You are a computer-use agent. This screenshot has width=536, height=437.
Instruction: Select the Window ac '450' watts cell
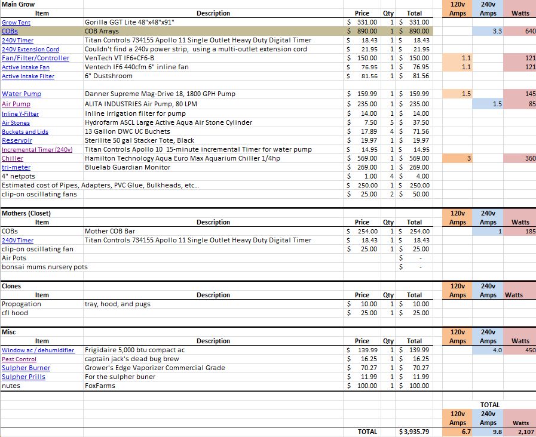pos(520,350)
